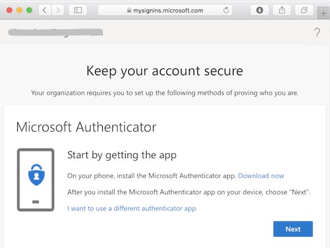Click the 'Microsoft Authenticator' title
Viewport: 330px width, 248px height.
(86, 127)
